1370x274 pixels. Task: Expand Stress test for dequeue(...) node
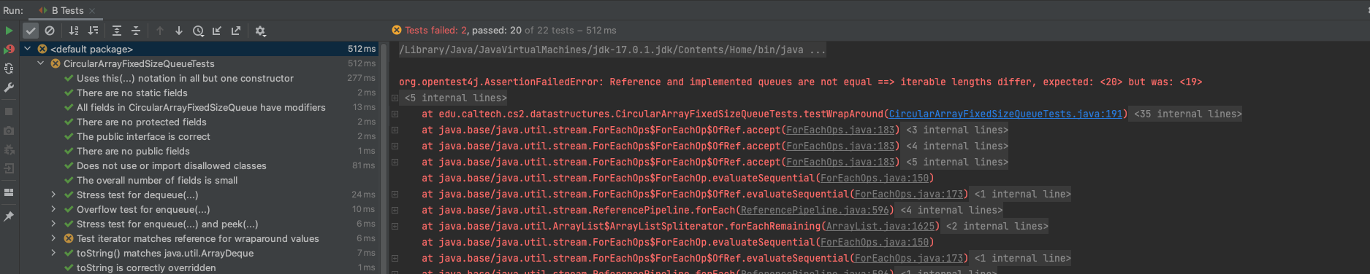coord(53,195)
